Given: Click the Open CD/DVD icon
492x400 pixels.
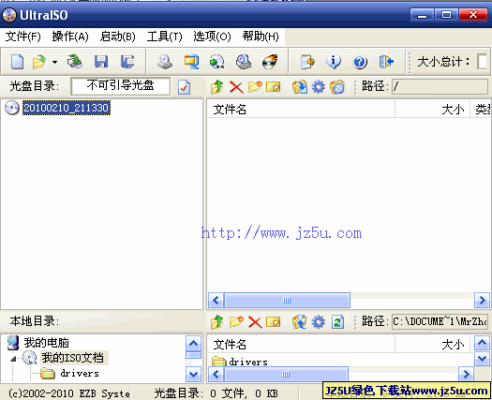Looking at the screenshot, I should (x=75, y=62).
